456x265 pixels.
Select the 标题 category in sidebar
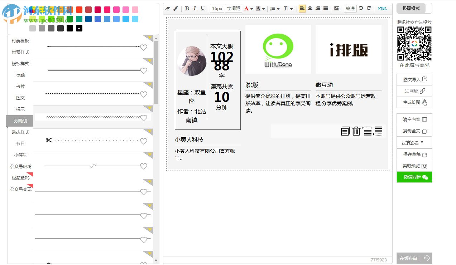20,75
